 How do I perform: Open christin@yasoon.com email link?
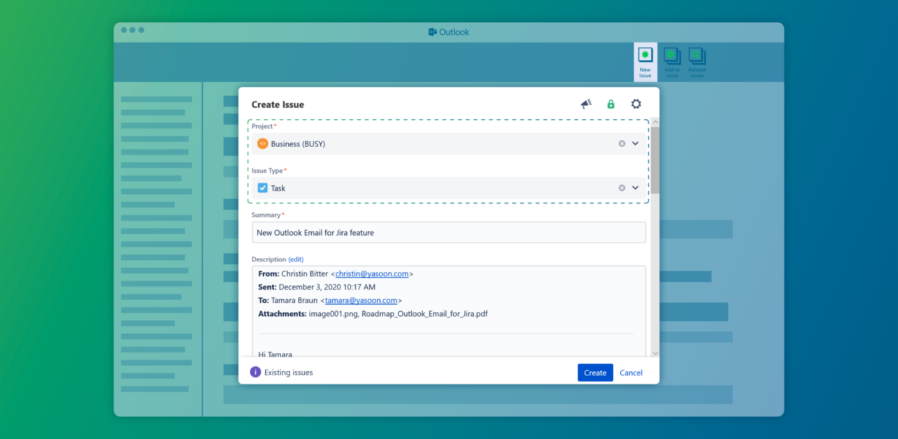372,274
